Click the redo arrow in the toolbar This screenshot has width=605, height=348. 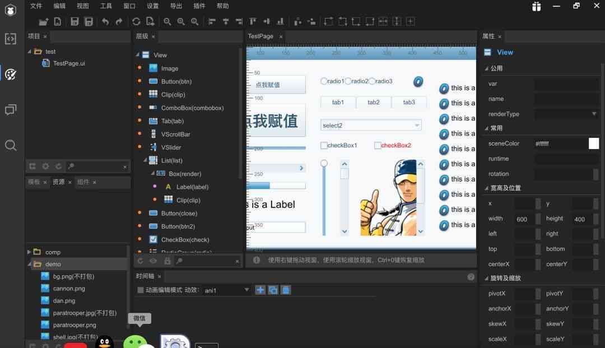(119, 22)
